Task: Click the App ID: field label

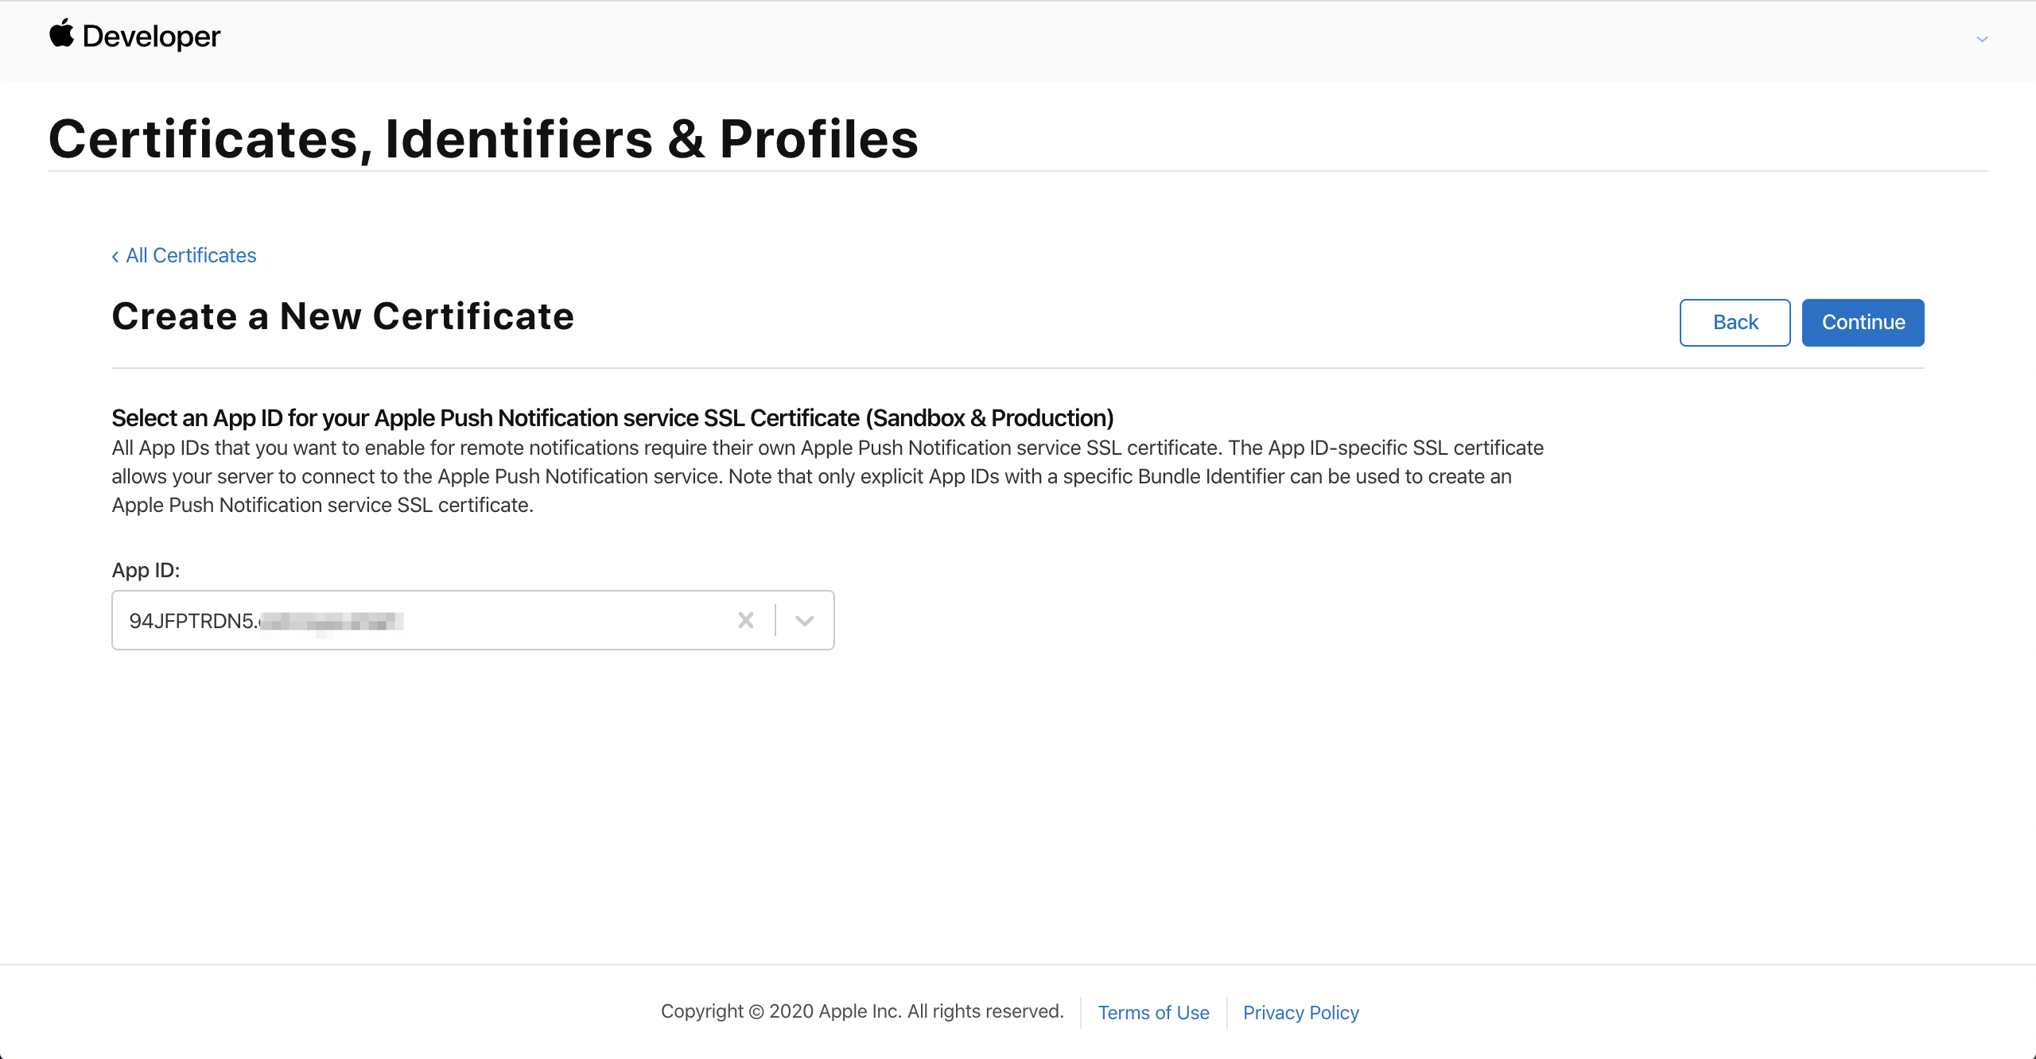Action: click(146, 570)
